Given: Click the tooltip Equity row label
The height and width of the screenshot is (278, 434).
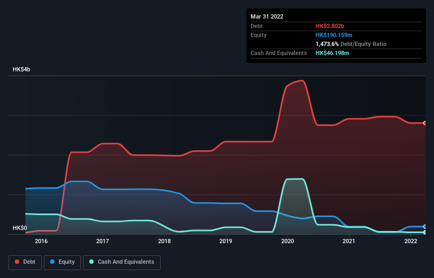Looking at the screenshot, I should coord(258,35).
